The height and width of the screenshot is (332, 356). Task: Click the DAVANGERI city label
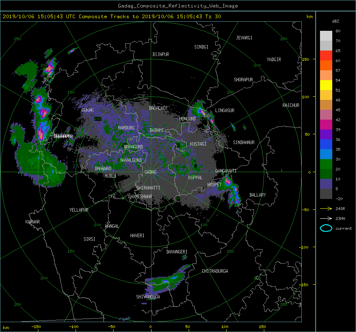177,252
